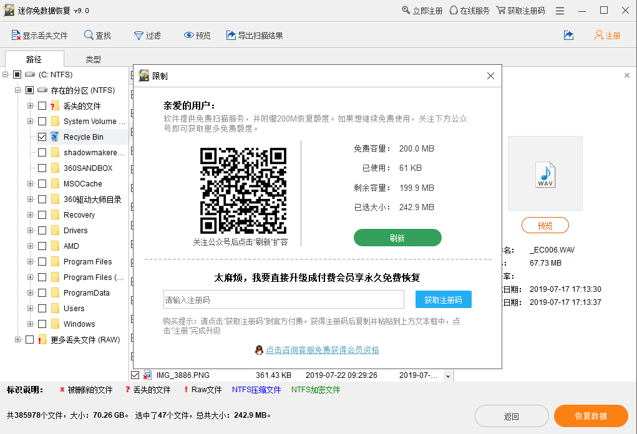637x434 pixels.
Task: Click the Drivers folder icon in tree
Action: (56, 230)
